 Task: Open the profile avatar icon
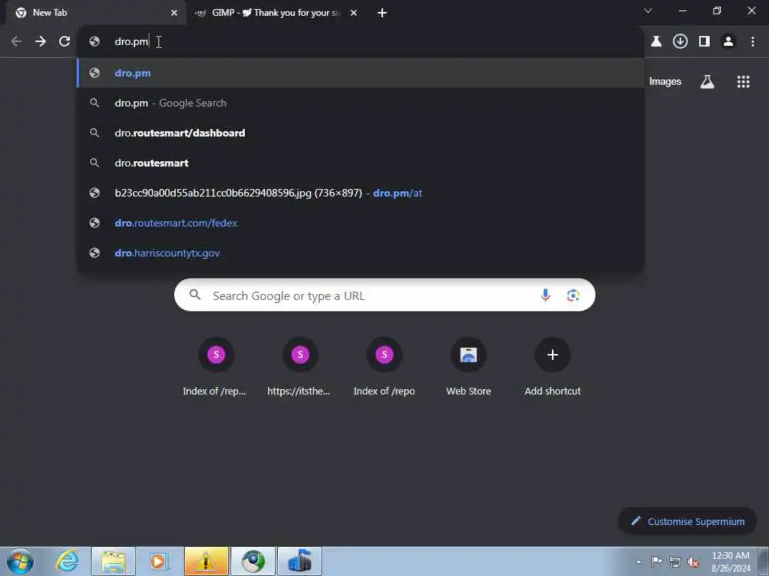(728, 42)
